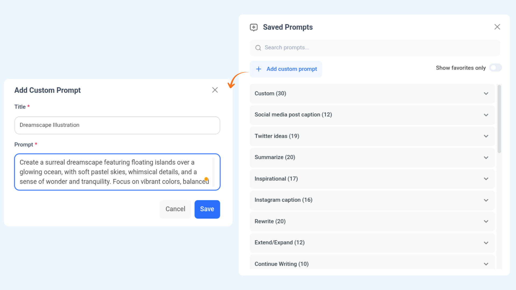
Task: Click the Save button
Action: (x=207, y=209)
